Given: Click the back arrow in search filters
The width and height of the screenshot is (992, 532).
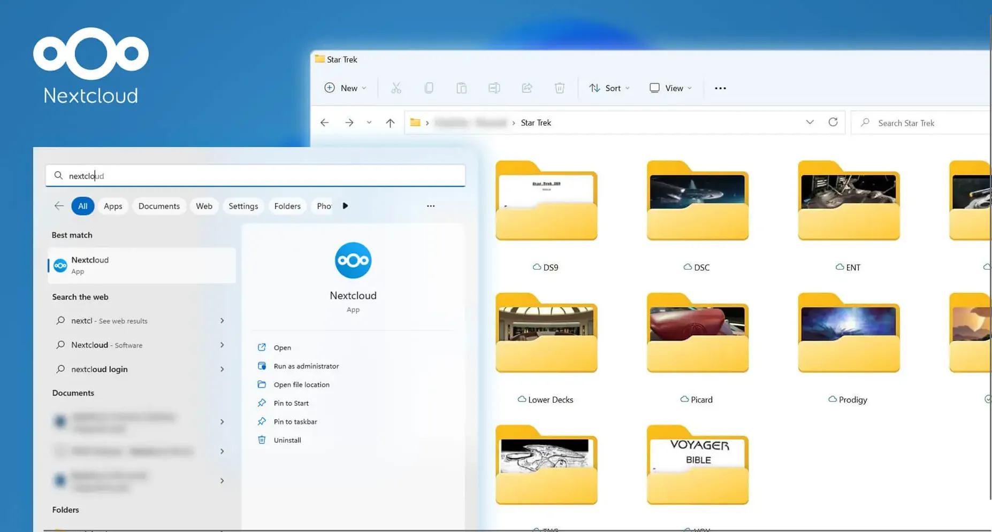Looking at the screenshot, I should (x=59, y=206).
